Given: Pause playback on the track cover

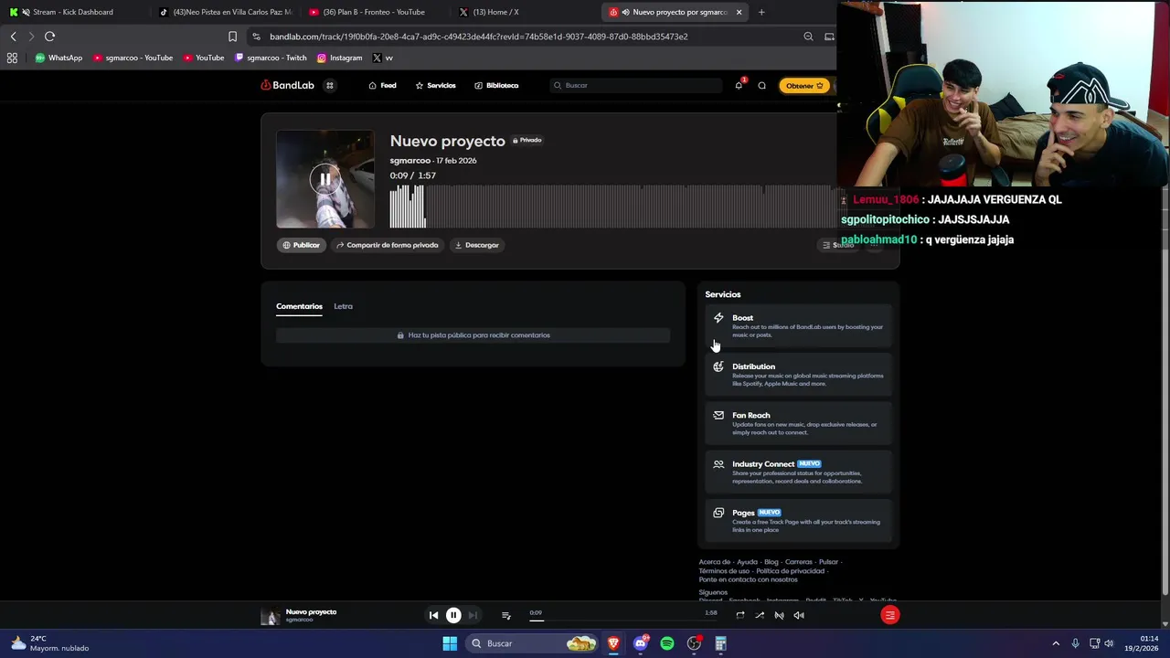Looking at the screenshot, I should coord(324,178).
